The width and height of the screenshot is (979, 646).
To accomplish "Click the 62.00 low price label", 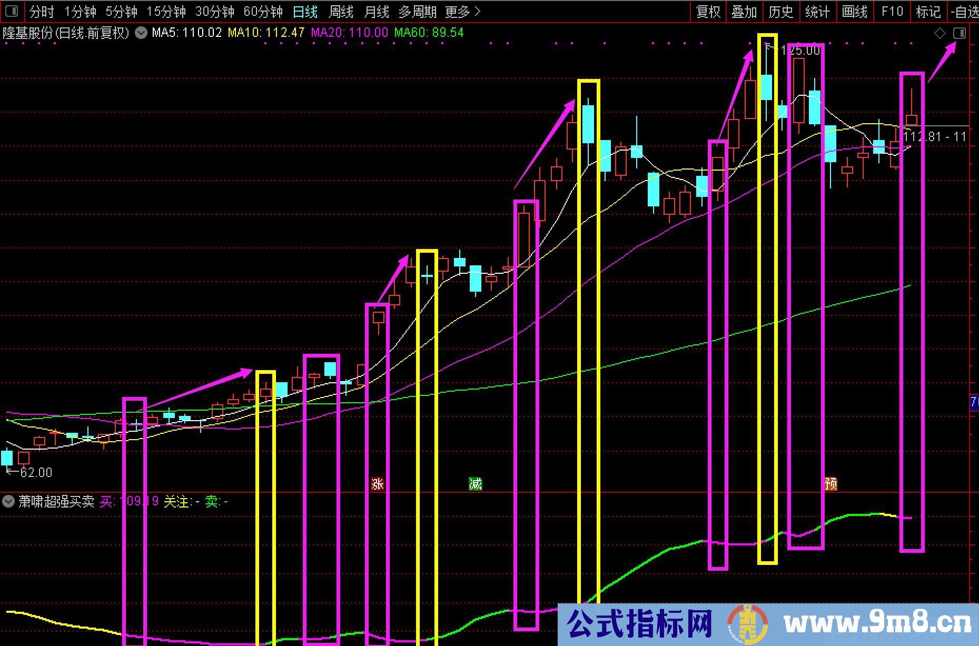I will pyautogui.click(x=36, y=472).
